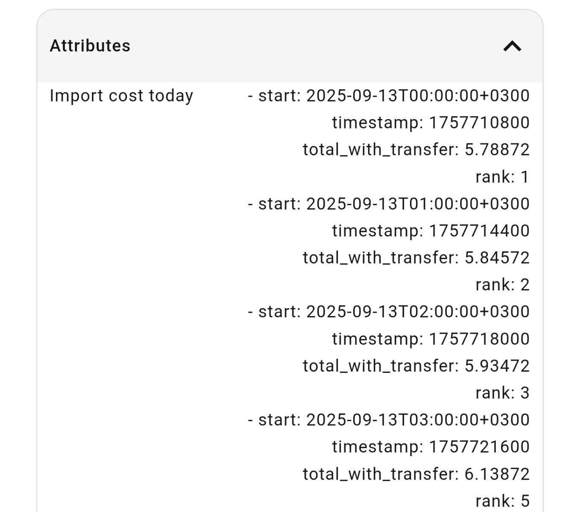Viewport: 580px width, 512px height.
Task: Click the start 2025-09-13T03:00:00+0300 line
Action: click(x=388, y=420)
